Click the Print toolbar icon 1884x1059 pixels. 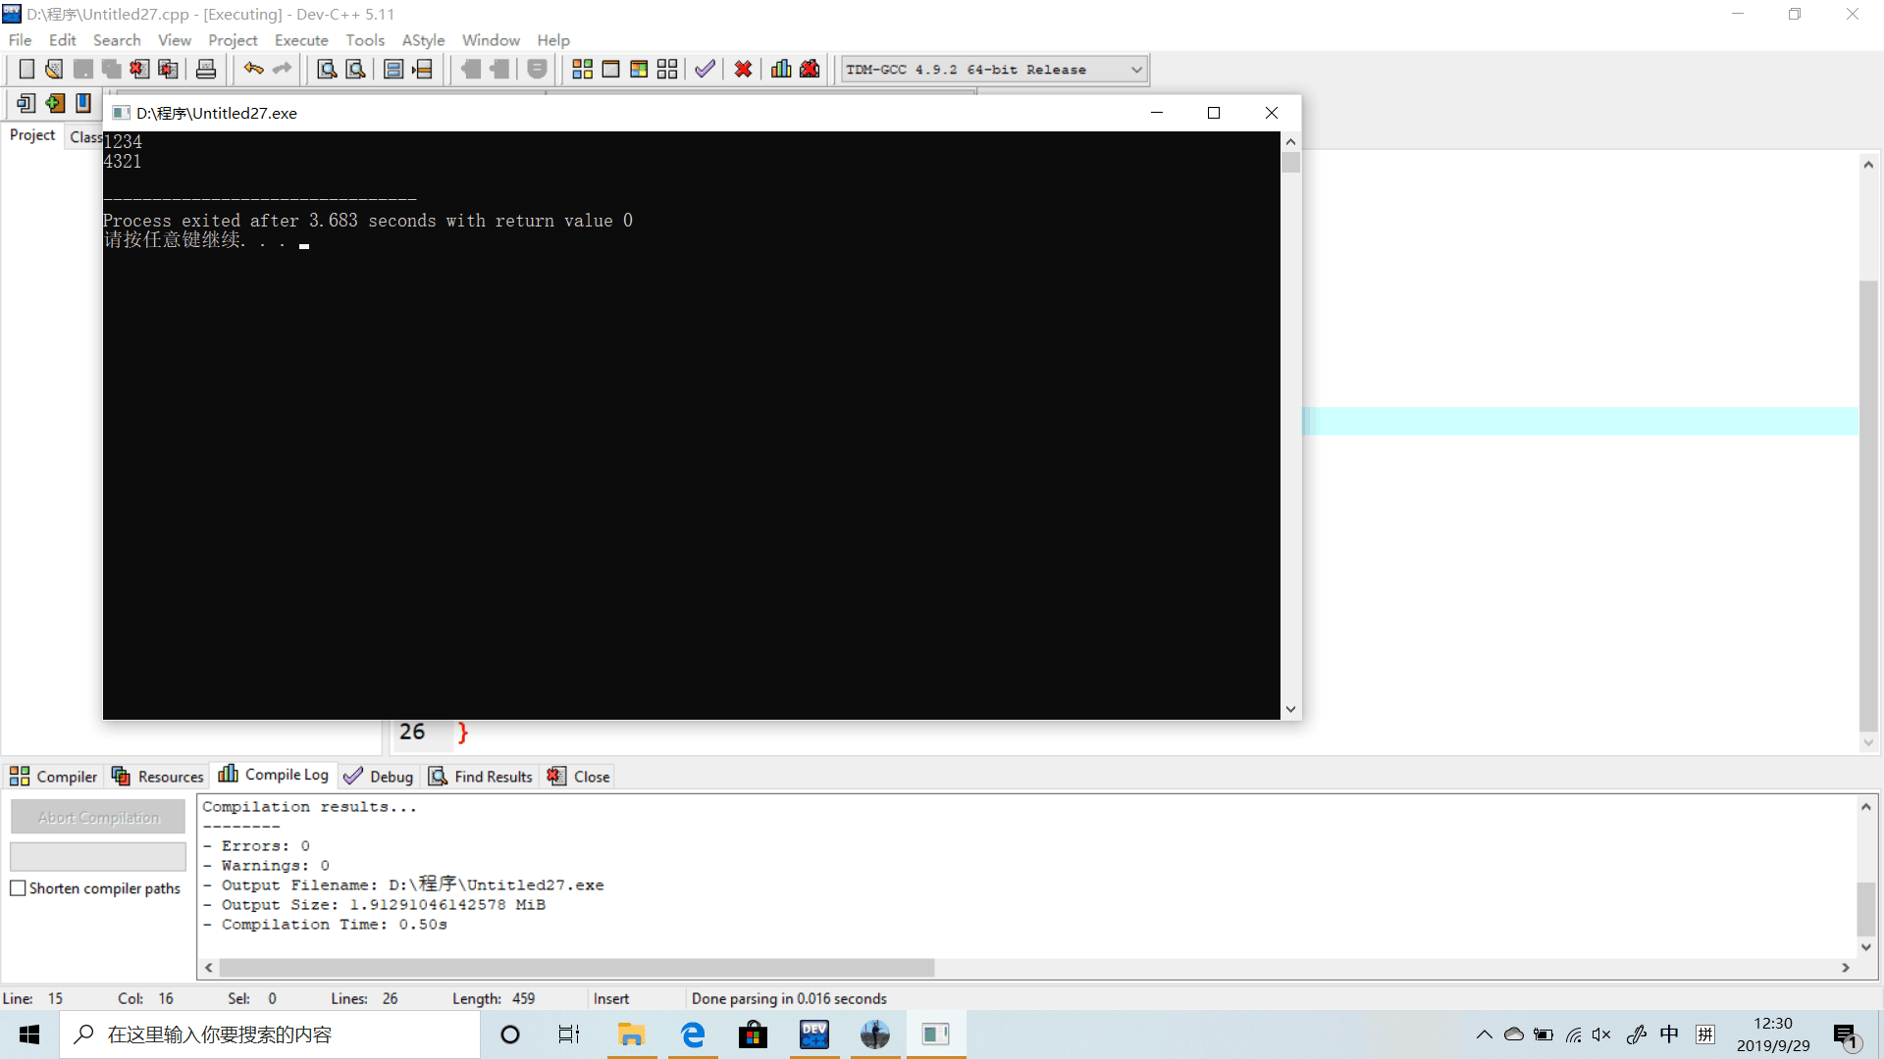(206, 69)
